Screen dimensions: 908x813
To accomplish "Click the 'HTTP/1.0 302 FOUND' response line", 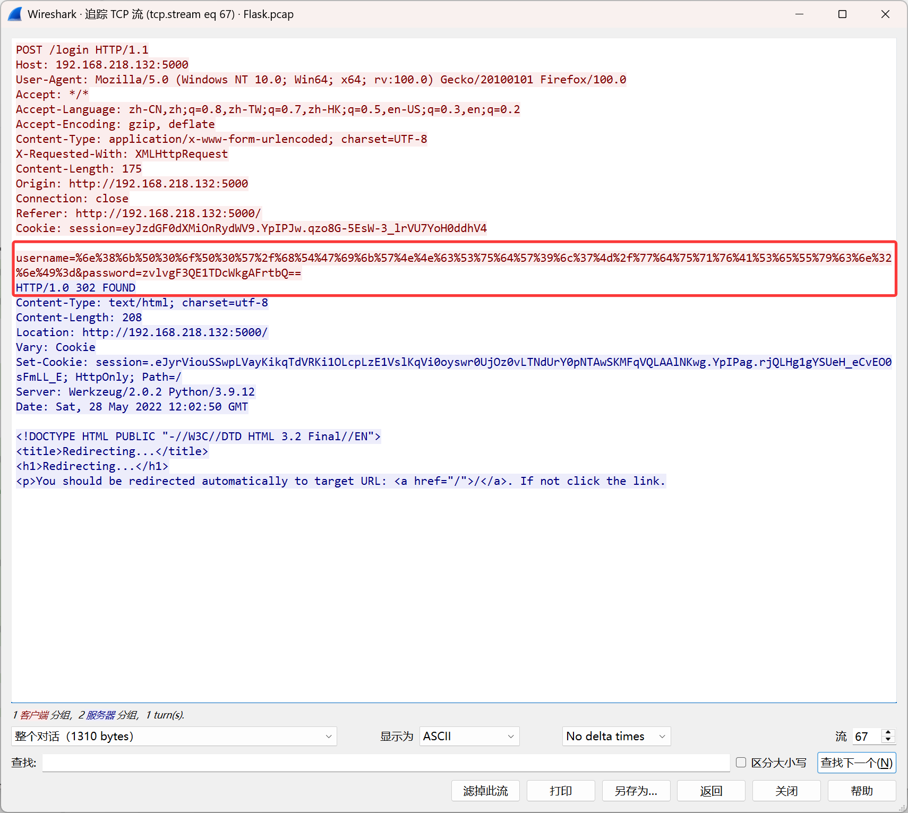I will click(75, 288).
